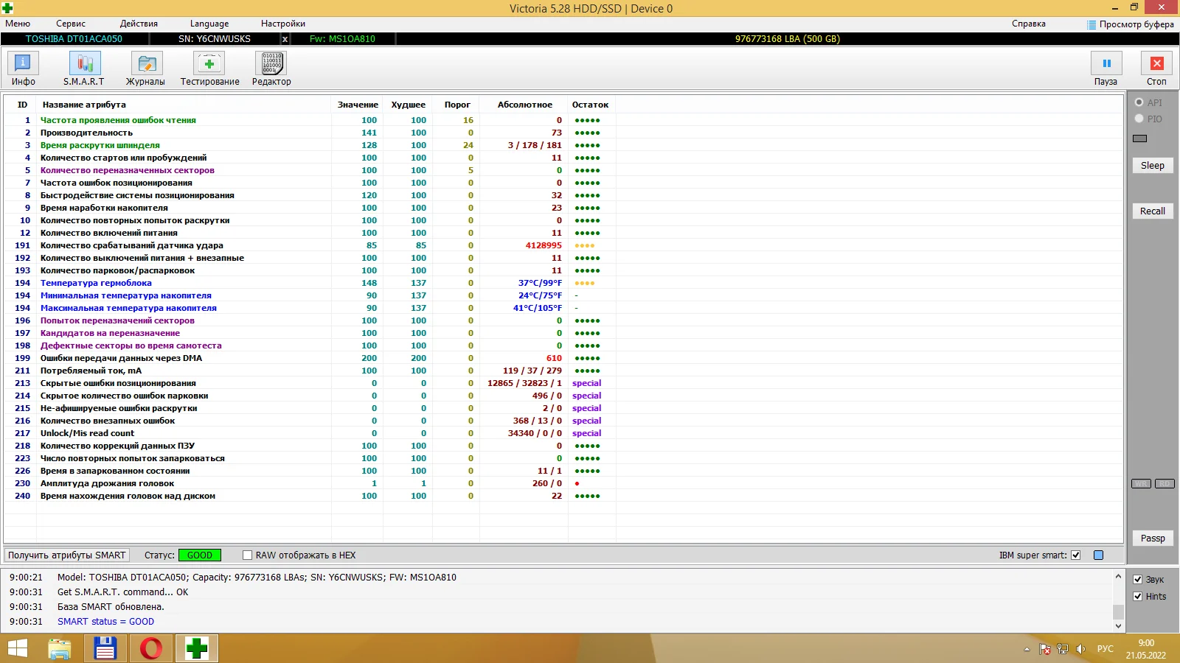Expand hidden system tray icons
Image resolution: width=1180 pixels, height=663 pixels.
(x=1027, y=649)
